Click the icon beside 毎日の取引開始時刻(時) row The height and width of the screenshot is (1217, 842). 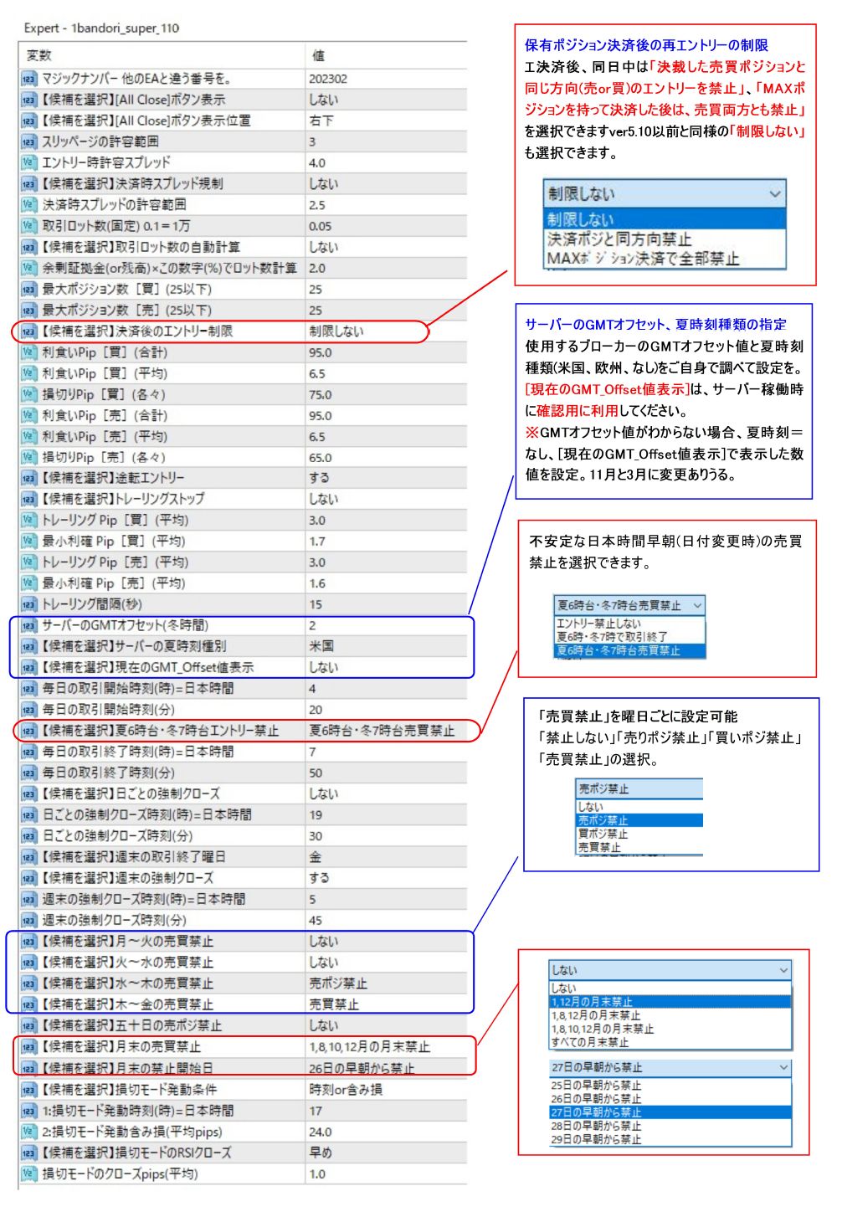tap(28, 688)
